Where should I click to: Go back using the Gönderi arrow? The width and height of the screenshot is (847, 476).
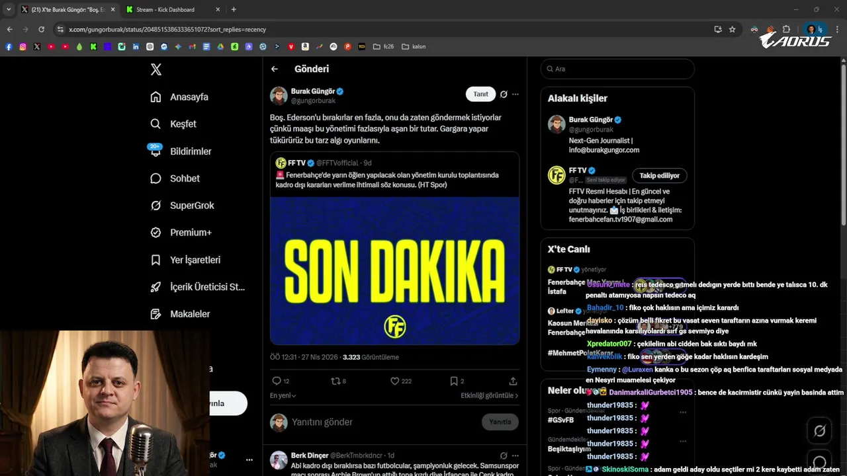[275, 69]
